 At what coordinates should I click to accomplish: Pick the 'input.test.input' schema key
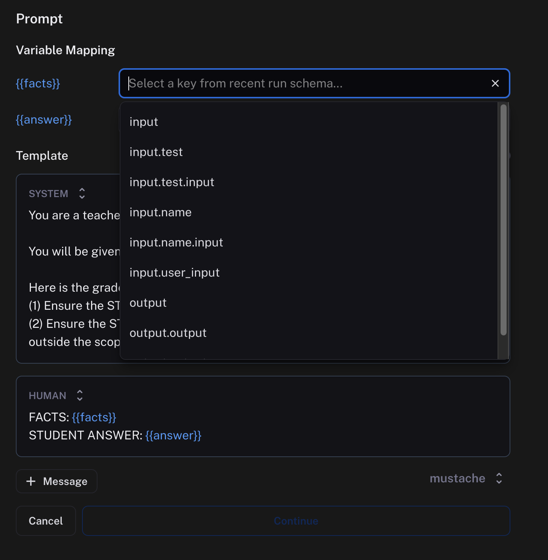(172, 182)
